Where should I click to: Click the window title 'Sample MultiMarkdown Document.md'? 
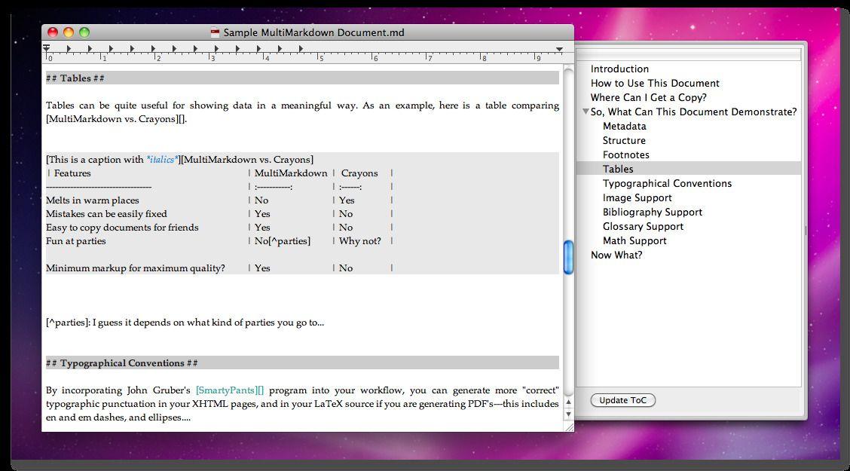314,32
